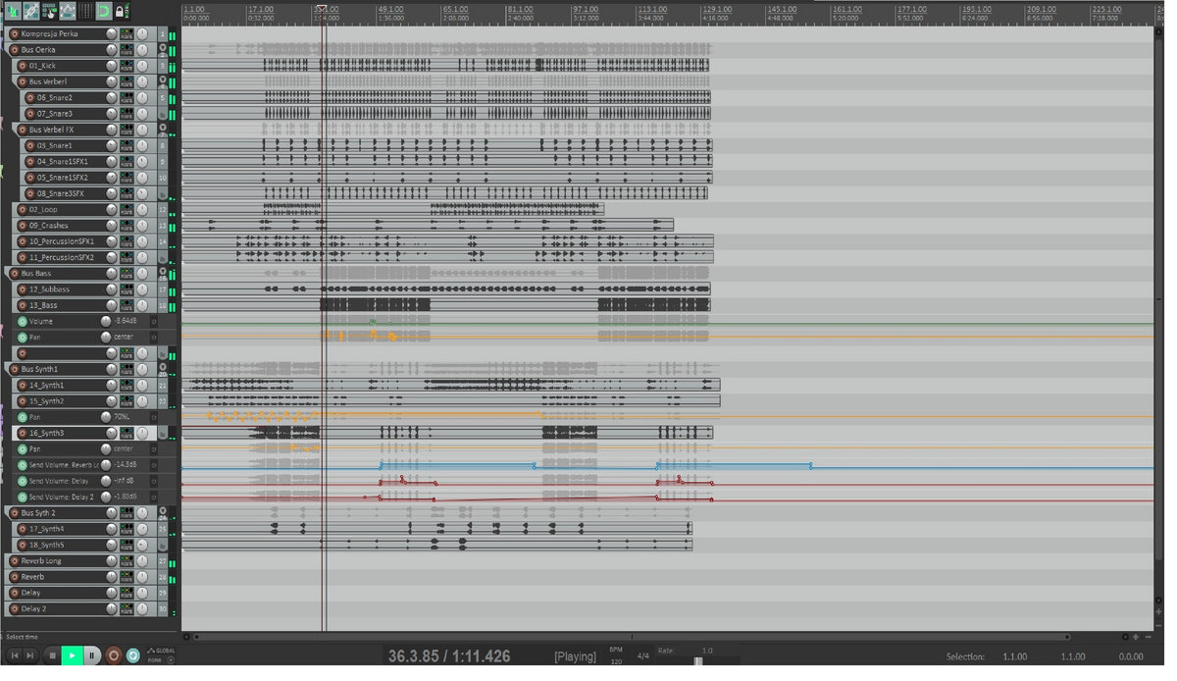Collapse the Bus Synth1 folder track

(x=163, y=369)
